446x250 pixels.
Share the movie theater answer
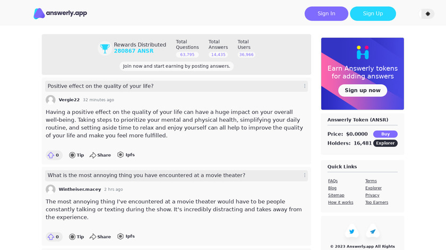pos(100,237)
